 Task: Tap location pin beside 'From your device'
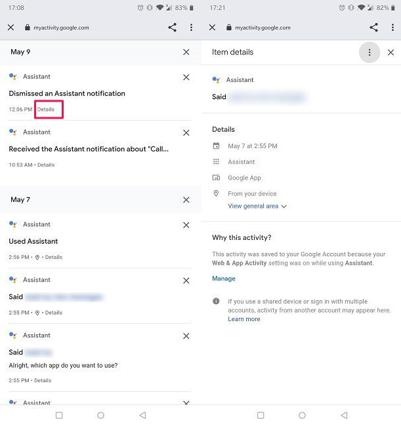(x=216, y=193)
